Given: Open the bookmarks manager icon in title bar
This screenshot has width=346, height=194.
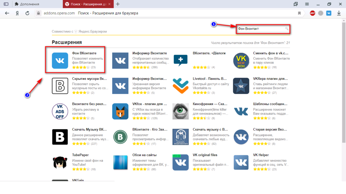Looking at the screenshot, I should [x=296, y=4].
